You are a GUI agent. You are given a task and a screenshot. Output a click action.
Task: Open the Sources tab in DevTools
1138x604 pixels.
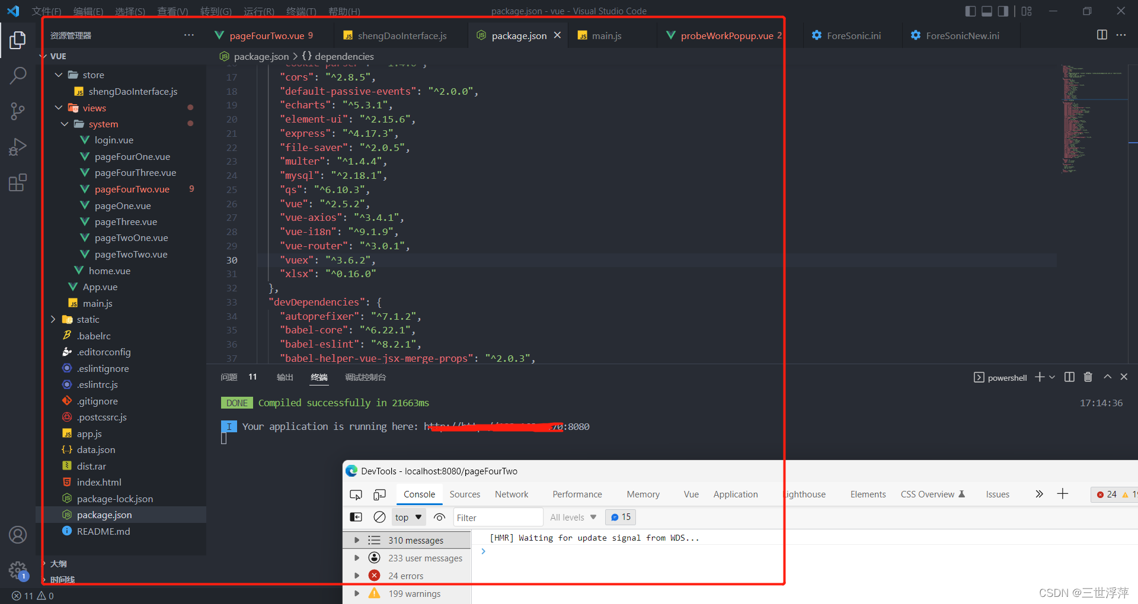point(465,494)
